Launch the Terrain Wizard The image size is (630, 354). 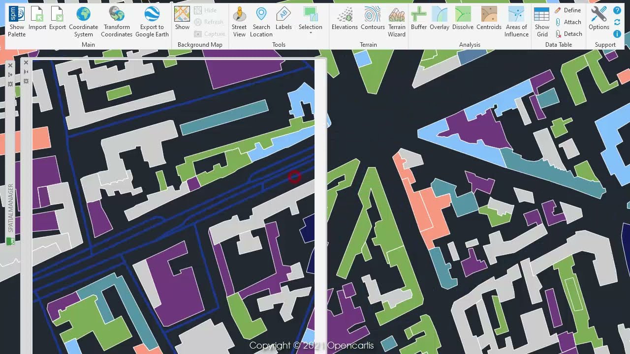(397, 22)
